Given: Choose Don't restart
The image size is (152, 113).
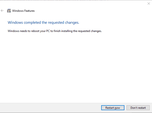Looking at the screenshot, I should [138, 108].
